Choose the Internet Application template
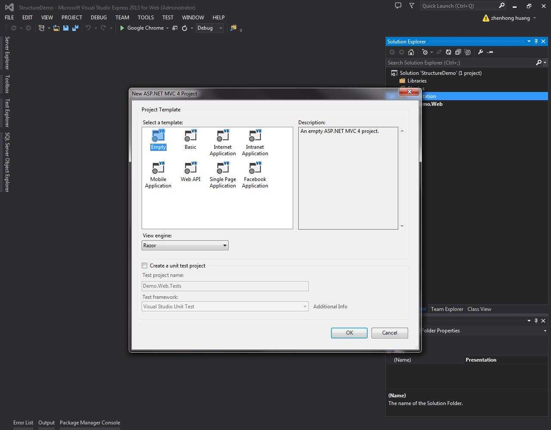Screen dimensions: 551x430 [223, 143]
